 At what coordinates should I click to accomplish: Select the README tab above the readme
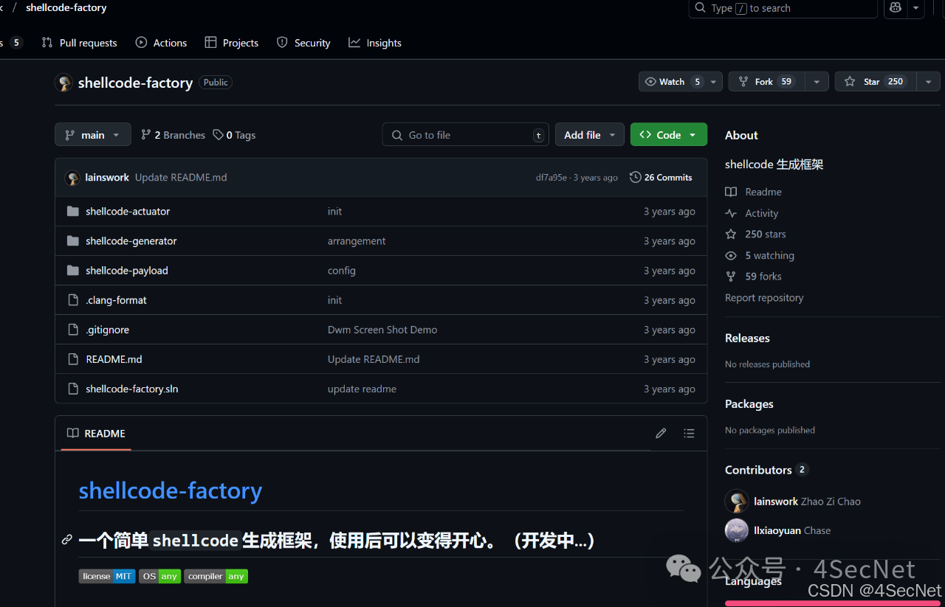96,434
